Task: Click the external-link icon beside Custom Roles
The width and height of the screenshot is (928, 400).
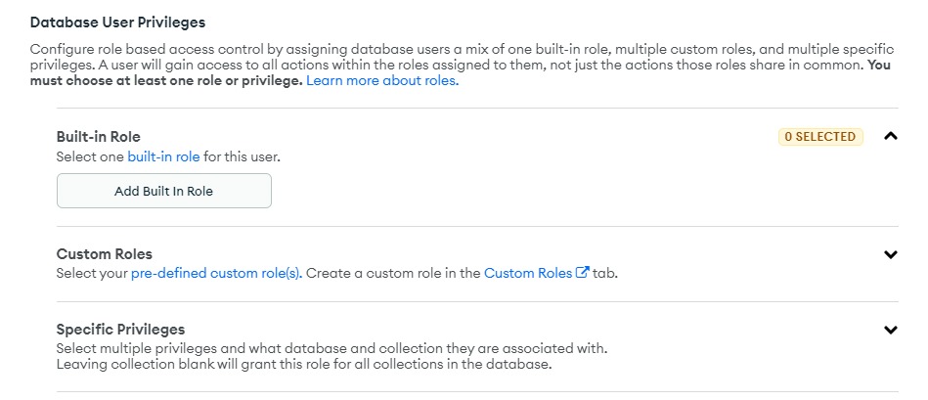Action: 583,274
